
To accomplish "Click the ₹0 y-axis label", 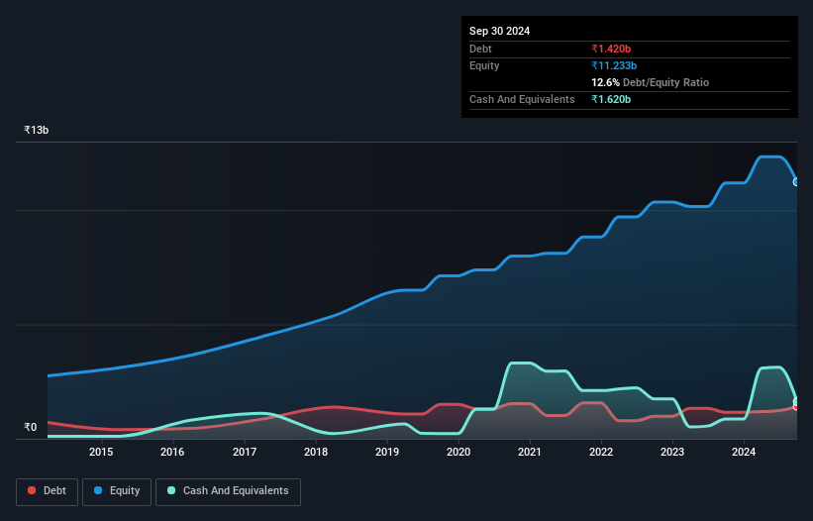I will pos(30,428).
